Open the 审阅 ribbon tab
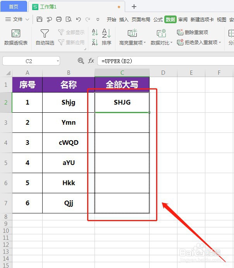234x268 pixels. (x=183, y=20)
